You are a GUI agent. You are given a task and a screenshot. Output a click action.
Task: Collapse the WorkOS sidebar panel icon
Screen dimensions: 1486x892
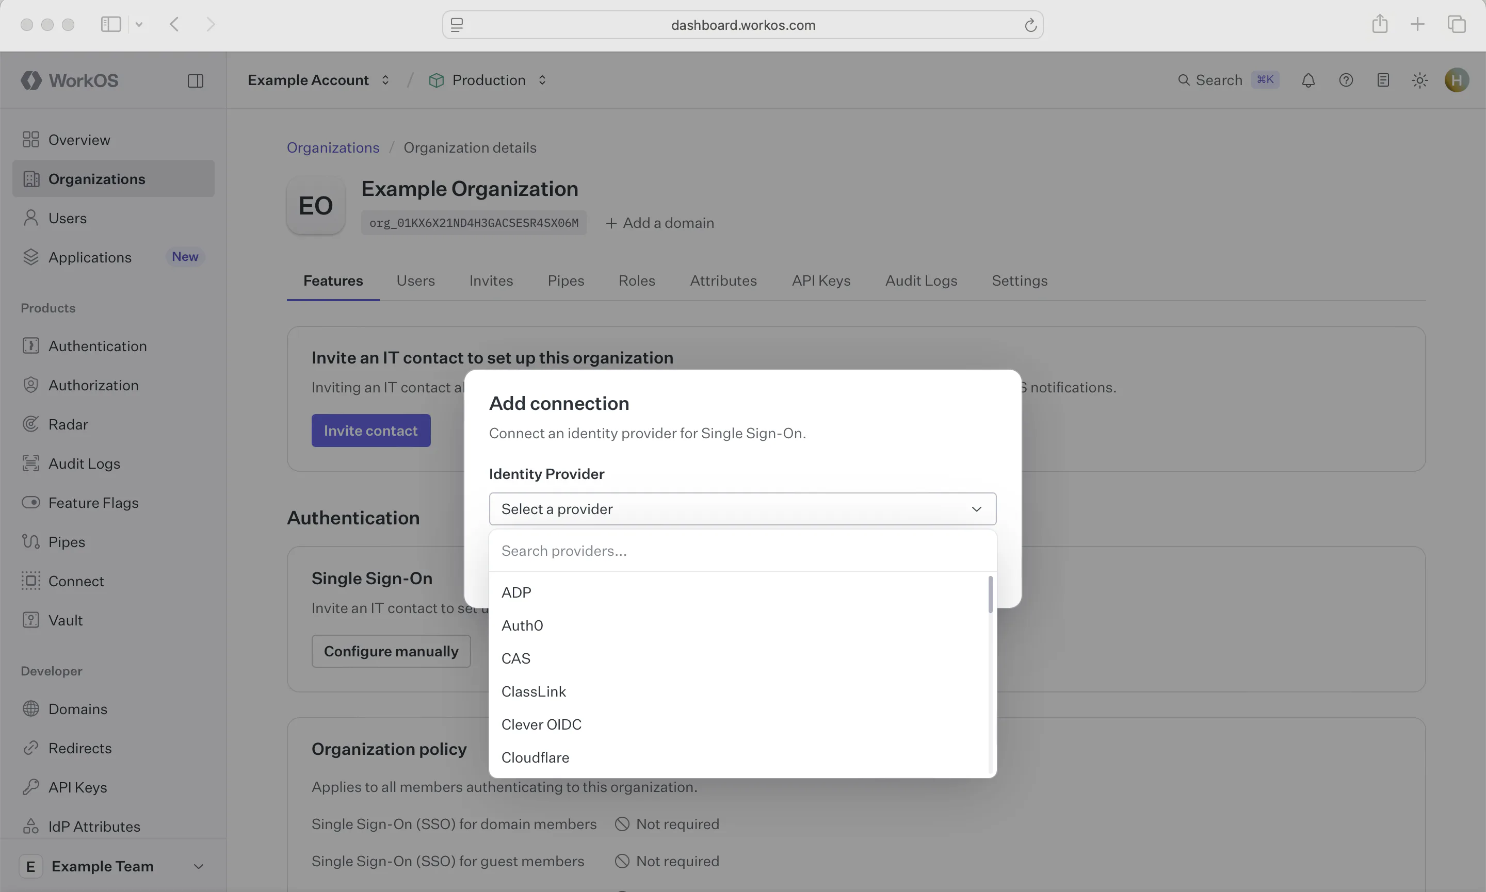[x=196, y=80]
